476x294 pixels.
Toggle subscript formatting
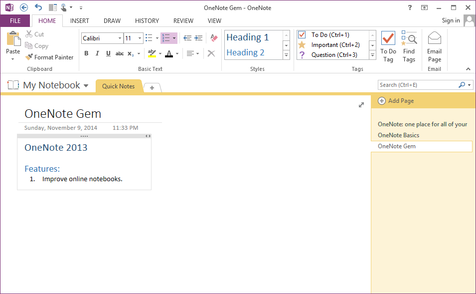[x=131, y=53]
